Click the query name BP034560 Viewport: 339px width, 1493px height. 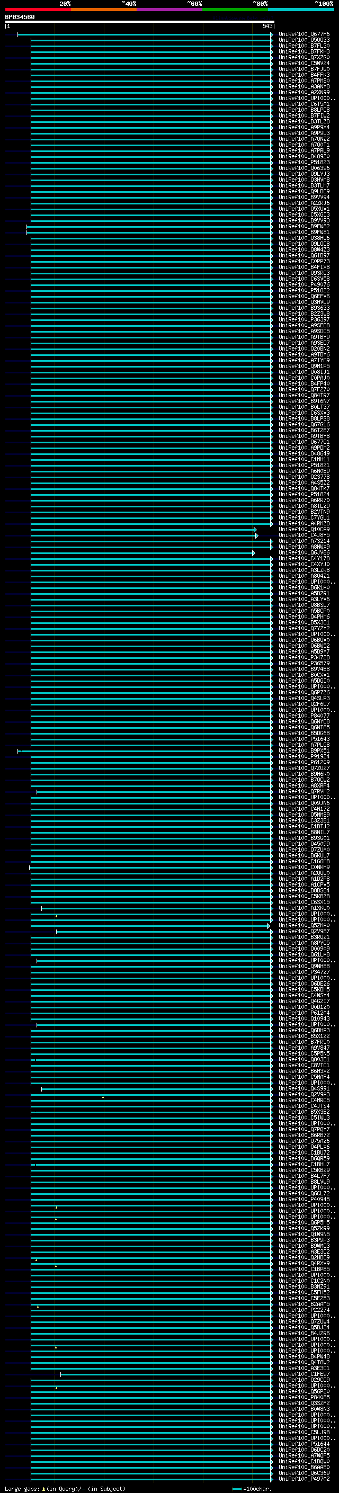[20, 17]
